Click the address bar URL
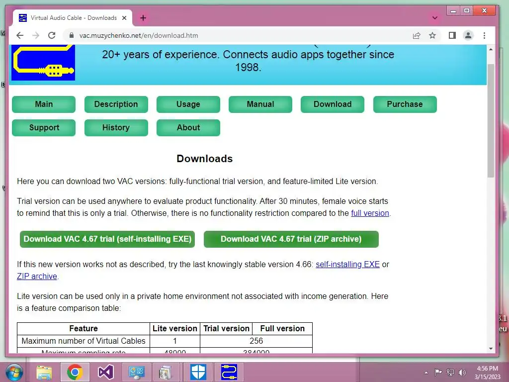509x382 pixels. click(139, 35)
